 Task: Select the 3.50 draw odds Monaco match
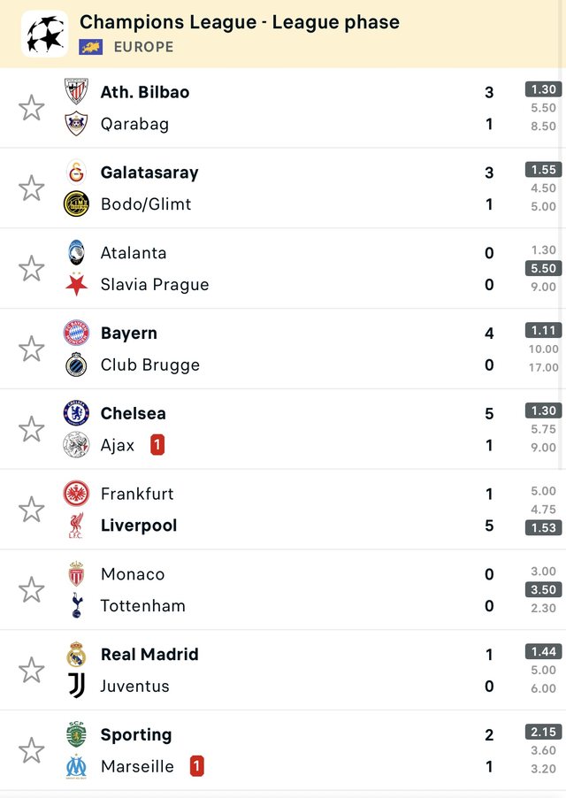[x=542, y=589]
